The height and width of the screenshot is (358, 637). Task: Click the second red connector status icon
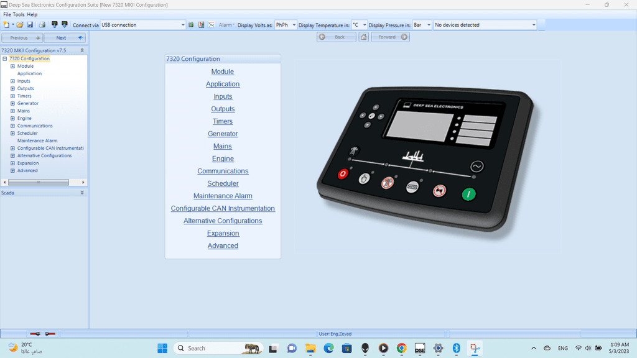click(50, 334)
